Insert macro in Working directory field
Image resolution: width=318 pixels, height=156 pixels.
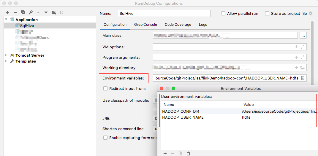[x=296, y=68]
